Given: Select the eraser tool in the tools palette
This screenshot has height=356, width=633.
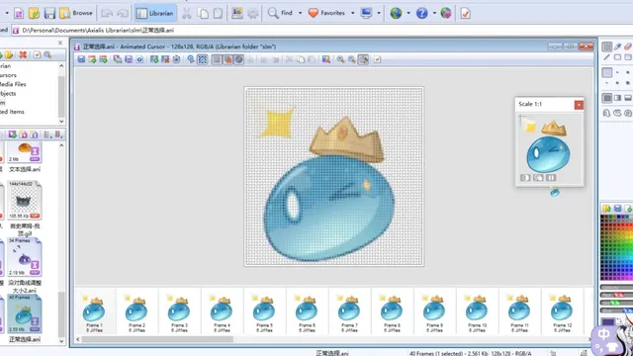Looking at the screenshot, I should pos(628,46).
